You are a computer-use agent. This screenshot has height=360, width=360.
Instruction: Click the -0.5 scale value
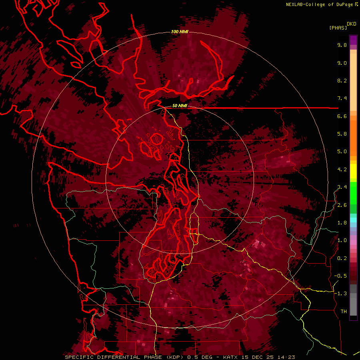340,276
